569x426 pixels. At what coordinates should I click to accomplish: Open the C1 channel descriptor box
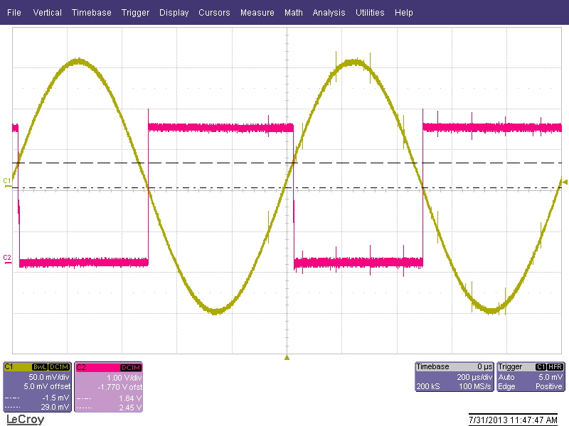38,387
